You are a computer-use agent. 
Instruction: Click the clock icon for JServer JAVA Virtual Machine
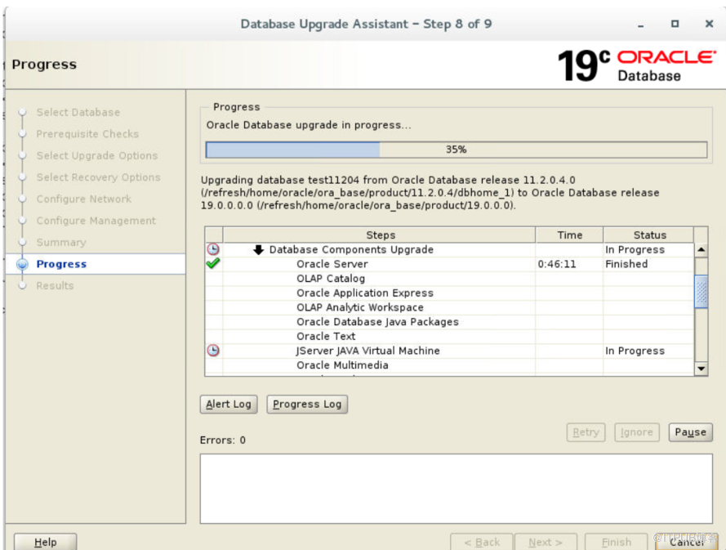tap(213, 351)
